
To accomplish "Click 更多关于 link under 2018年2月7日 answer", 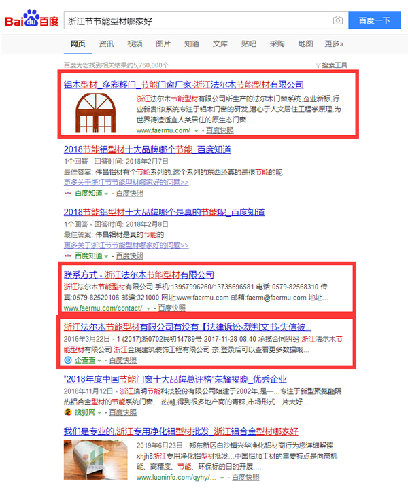I will click(x=126, y=183).
